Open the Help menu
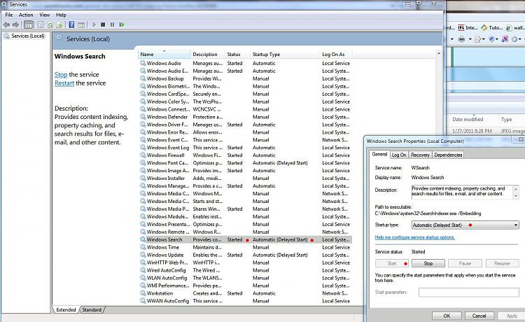Viewport: 525px width, 322px height. click(x=61, y=15)
